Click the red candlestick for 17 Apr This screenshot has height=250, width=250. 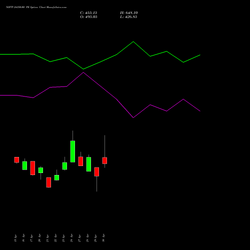pyautogui.click(x=32, y=168)
